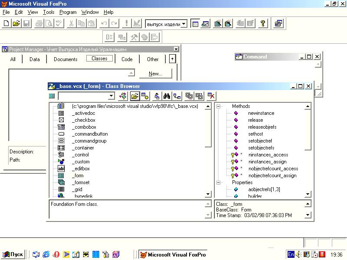Viewport: 347px width, 260px height.
Task: Click the Пуск Start button
Action: [x=13, y=254]
